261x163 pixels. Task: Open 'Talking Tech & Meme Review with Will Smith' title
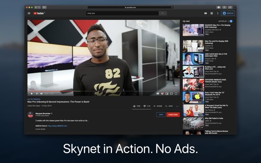(216, 132)
